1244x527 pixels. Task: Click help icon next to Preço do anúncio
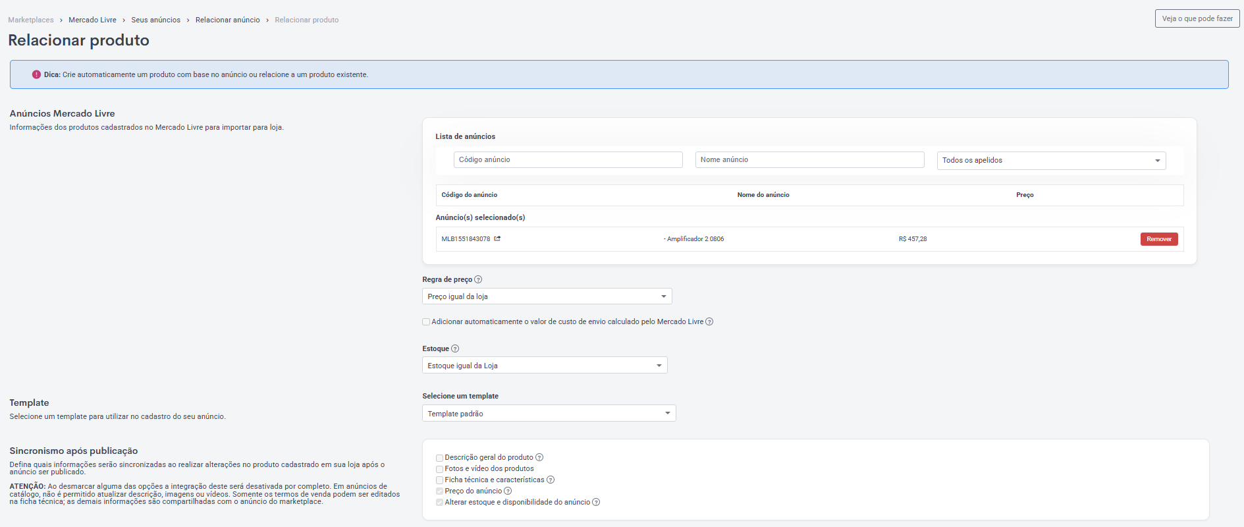pyautogui.click(x=508, y=491)
